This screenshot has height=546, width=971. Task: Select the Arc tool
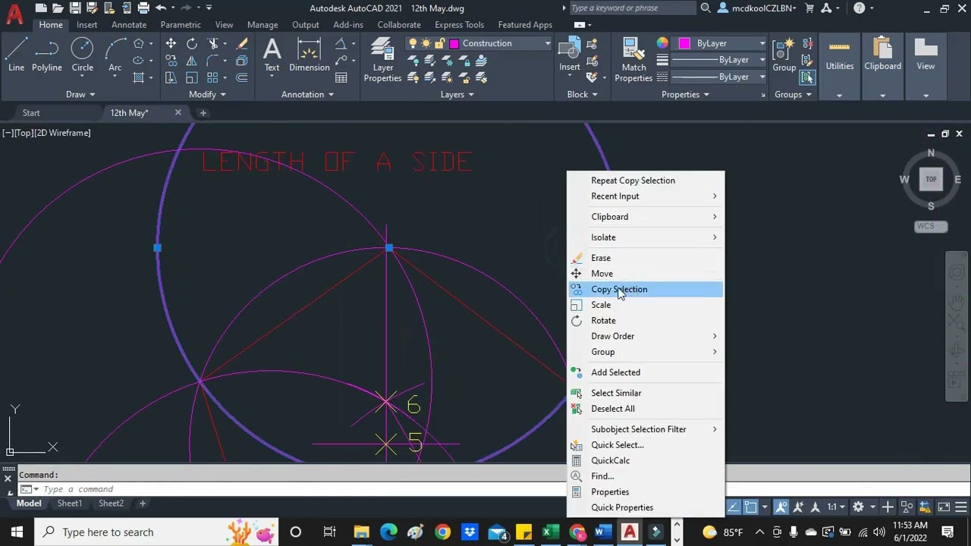tap(115, 55)
